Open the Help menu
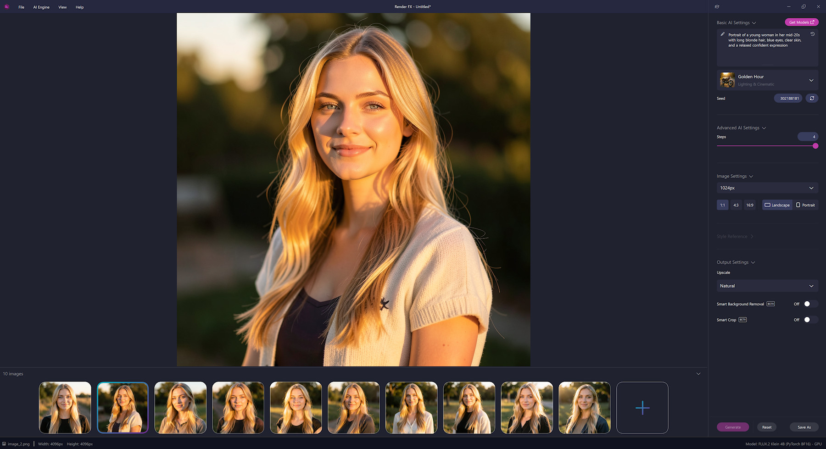Image resolution: width=826 pixels, height=449 pixels. pos(79,7)
